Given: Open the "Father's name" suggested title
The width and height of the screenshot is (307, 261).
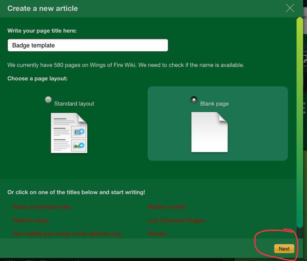Looking at the screenshot, I should click(x=31, y=221).
